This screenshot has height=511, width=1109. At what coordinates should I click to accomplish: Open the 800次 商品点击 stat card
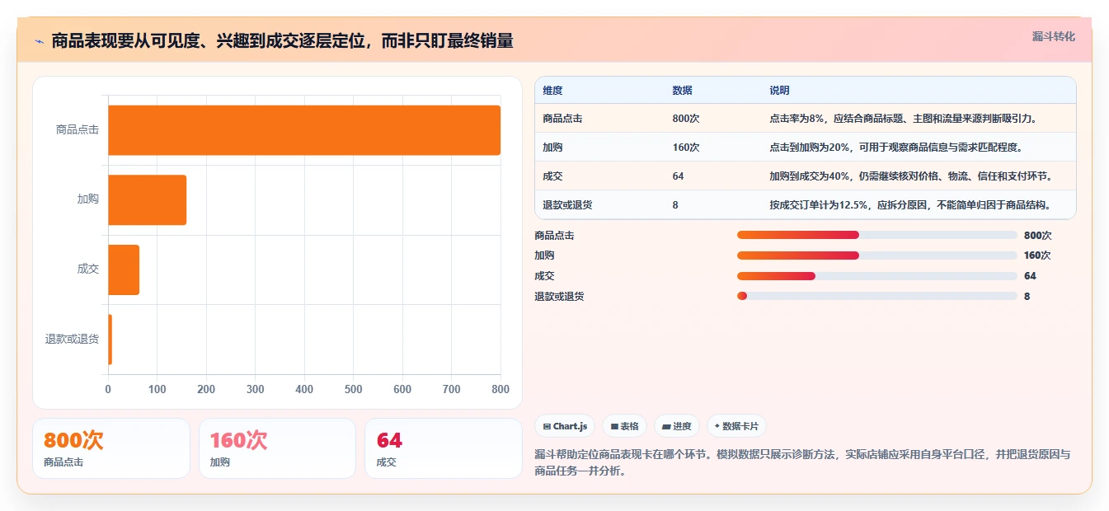(x=111, y=448)
